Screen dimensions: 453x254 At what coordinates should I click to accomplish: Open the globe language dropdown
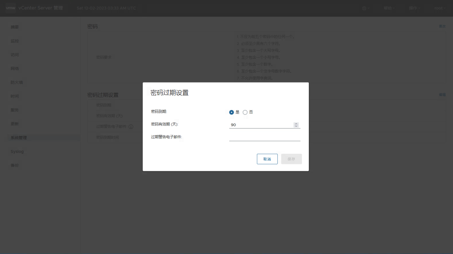coord(365,8)
